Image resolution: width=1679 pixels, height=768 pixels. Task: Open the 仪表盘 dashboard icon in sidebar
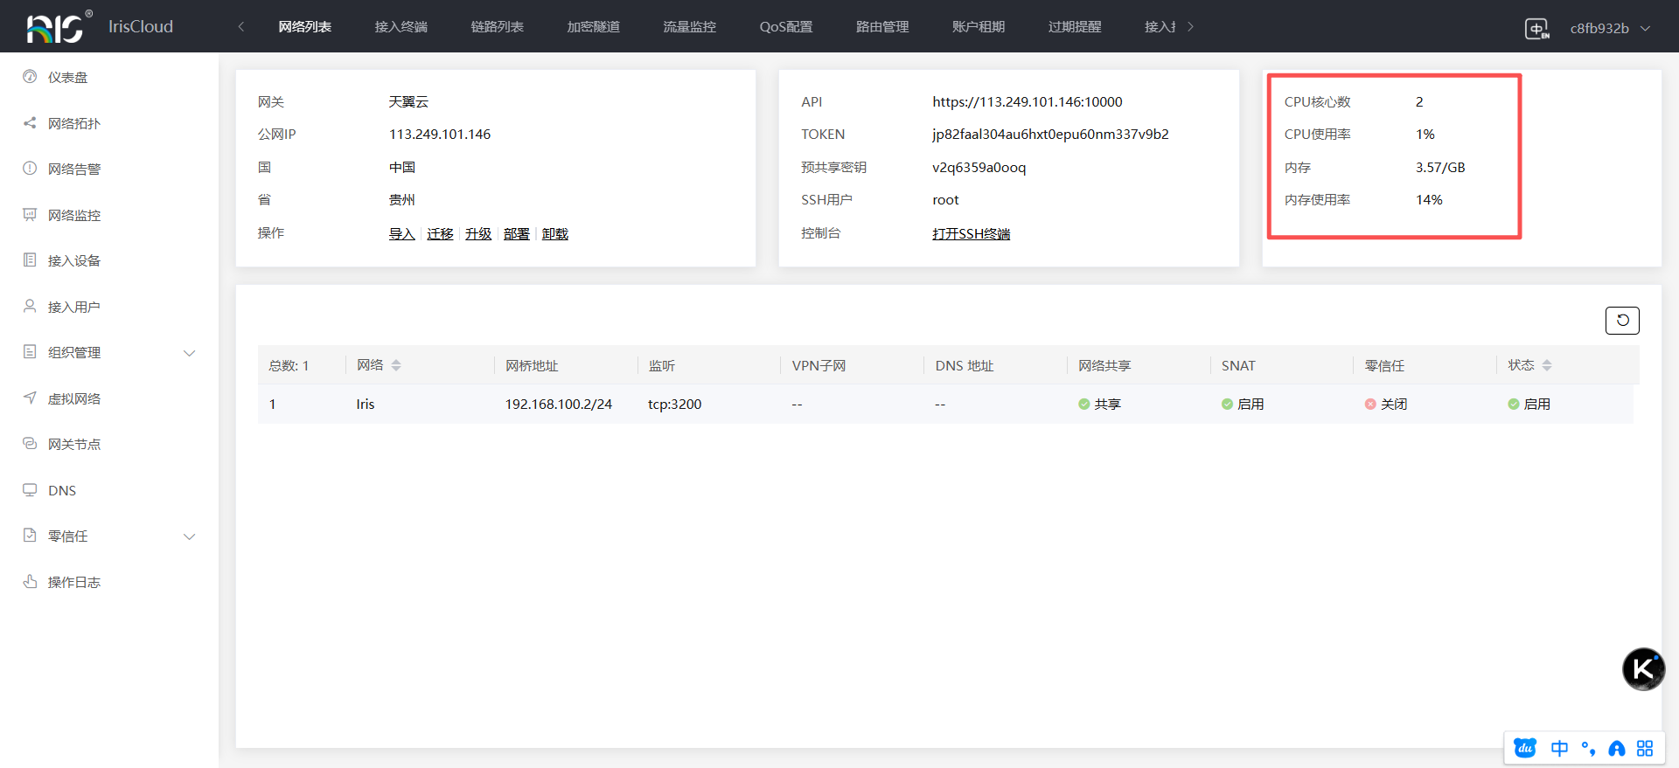pyautogui.click(x=30, y=77)
